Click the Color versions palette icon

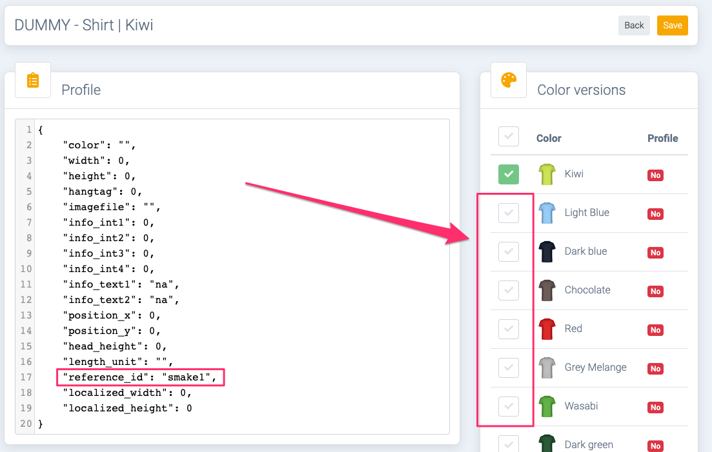point(509,80)
